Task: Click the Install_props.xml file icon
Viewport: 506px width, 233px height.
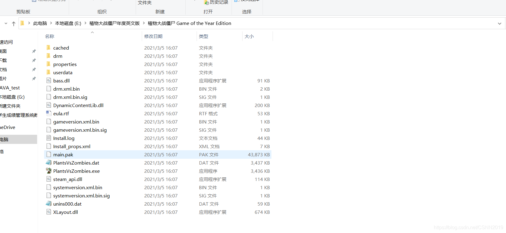Action: tap(49, 146)
